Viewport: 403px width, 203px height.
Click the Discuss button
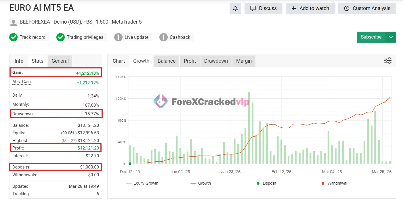tap(263, 8)
